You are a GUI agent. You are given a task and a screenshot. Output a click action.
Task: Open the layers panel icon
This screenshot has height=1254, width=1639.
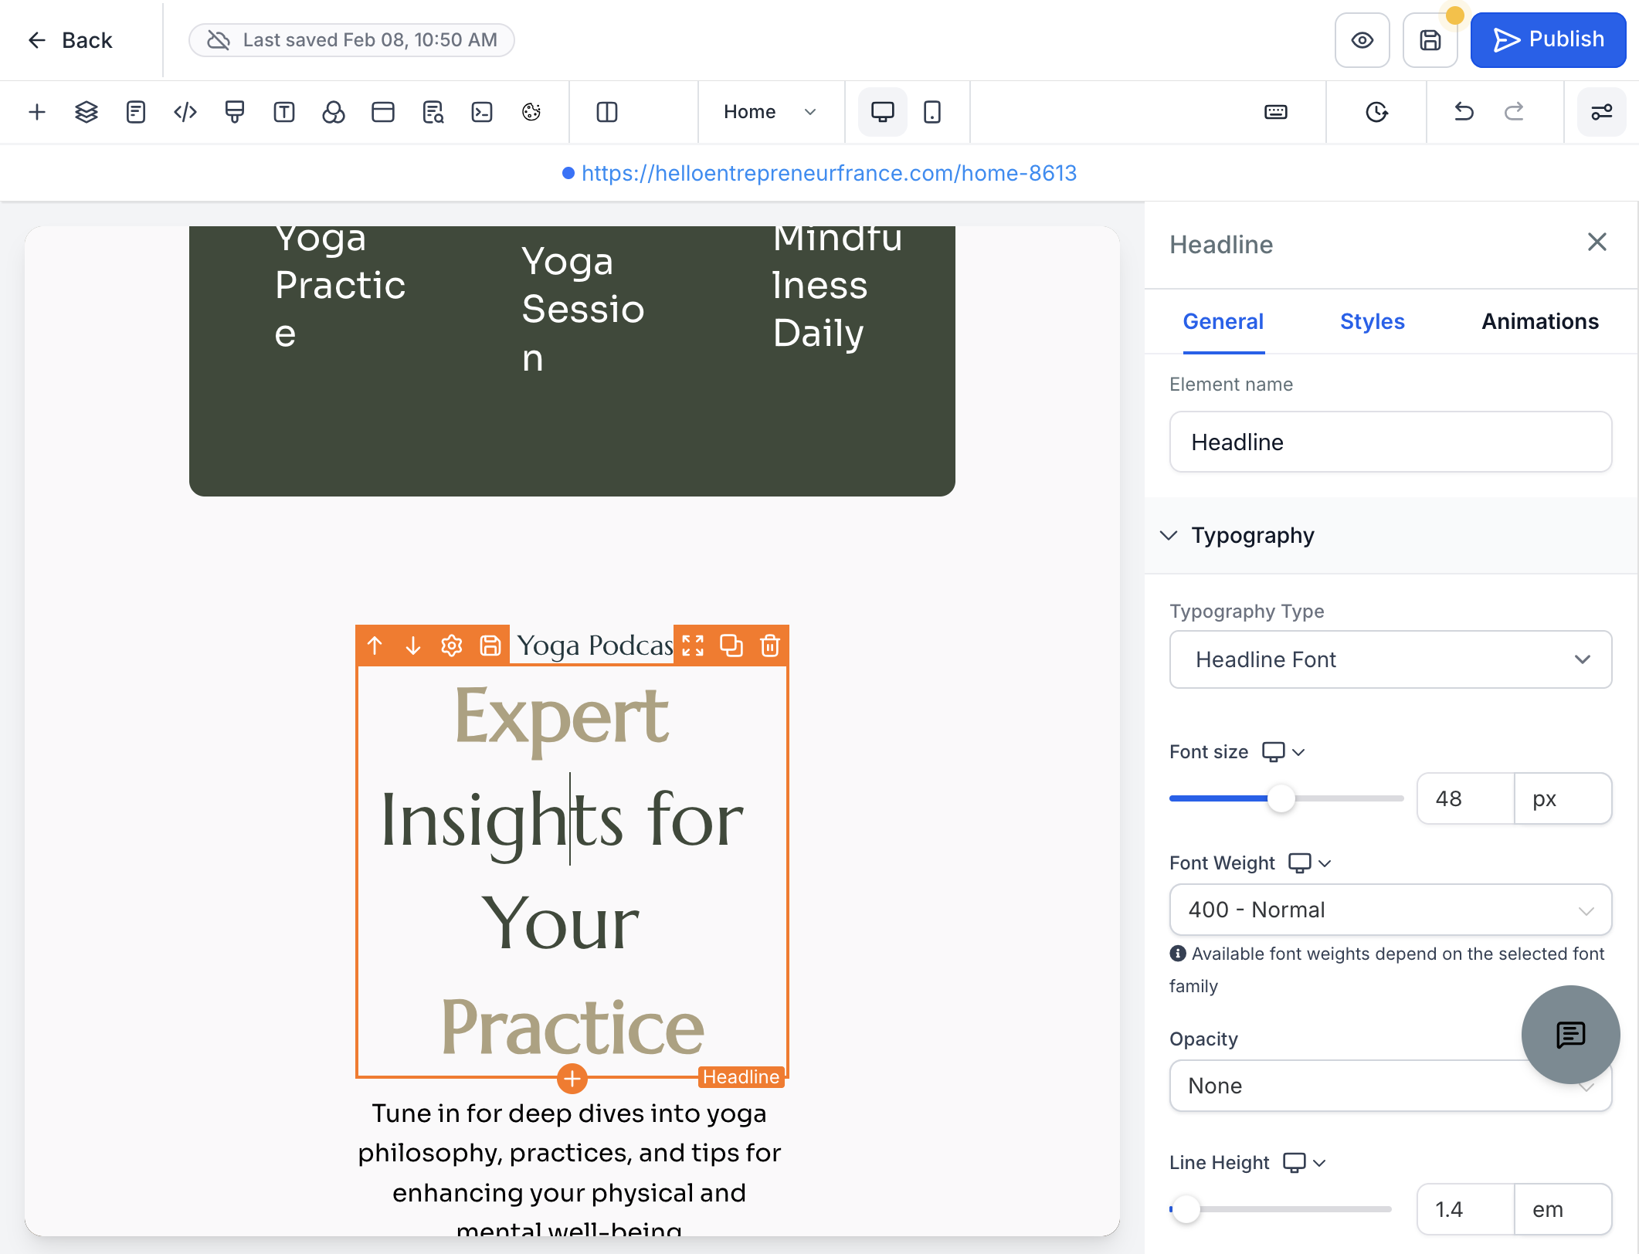pyautogui.click(x=87, y=112)
